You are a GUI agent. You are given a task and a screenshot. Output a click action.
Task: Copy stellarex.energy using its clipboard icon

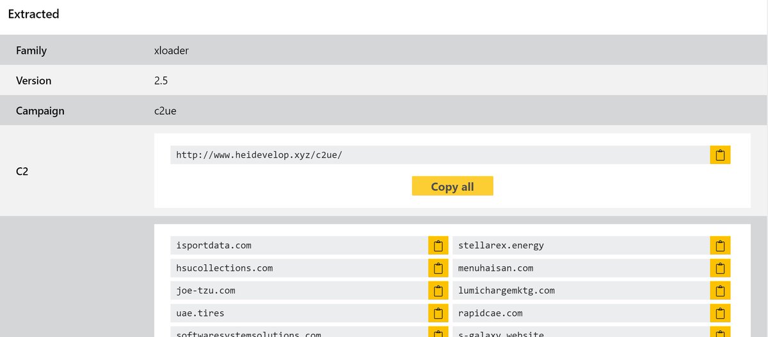click(x=720, y=246)
